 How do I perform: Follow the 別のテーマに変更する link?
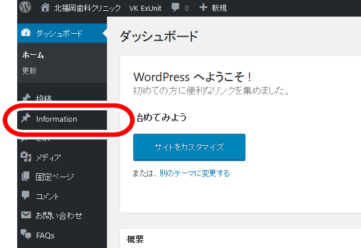(195, 173)
